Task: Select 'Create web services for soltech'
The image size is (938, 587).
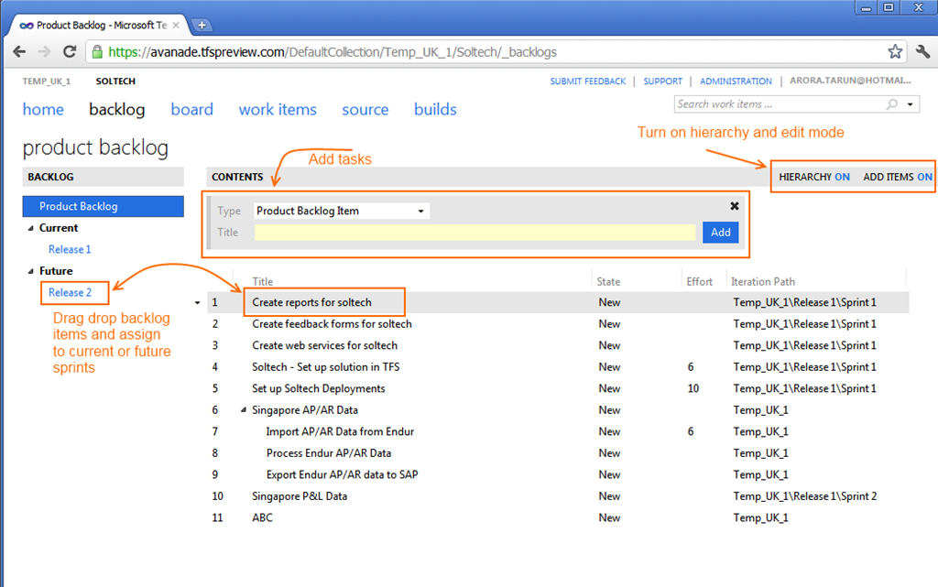Action: [325, 345]
